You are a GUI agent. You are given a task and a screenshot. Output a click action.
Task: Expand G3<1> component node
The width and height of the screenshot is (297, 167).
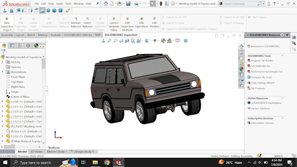pyautogui.click(x=3, y=136)
